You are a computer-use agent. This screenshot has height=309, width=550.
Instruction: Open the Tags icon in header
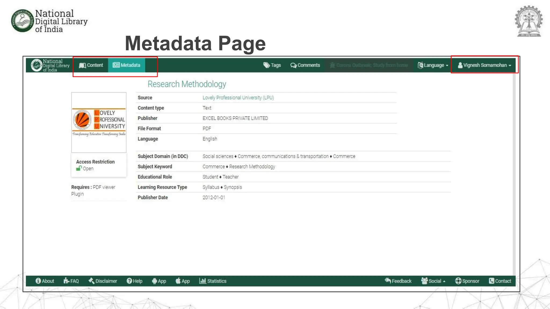(266, 65)
